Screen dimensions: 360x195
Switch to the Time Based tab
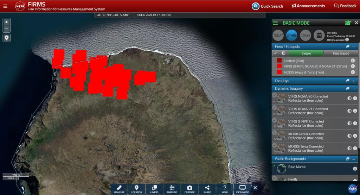[x=341, y=54]
